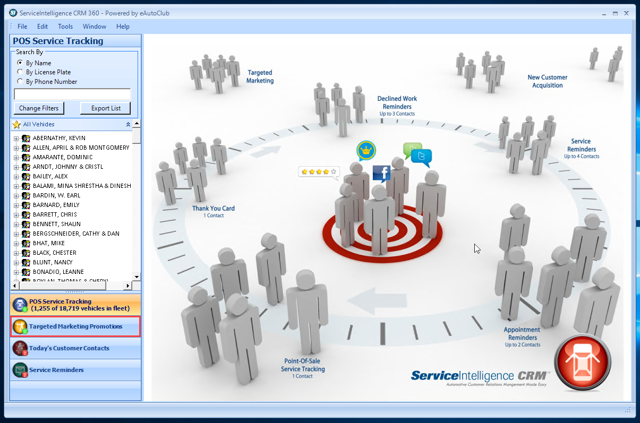Click horizontal scrollbar left arrow in list
The height and width of the screenshot is (423, 640).
pos(15,286)
